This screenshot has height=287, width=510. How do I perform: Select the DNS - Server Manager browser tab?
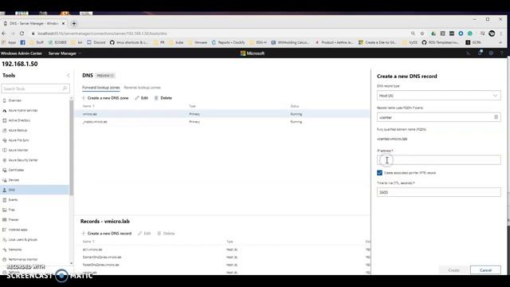33,23
